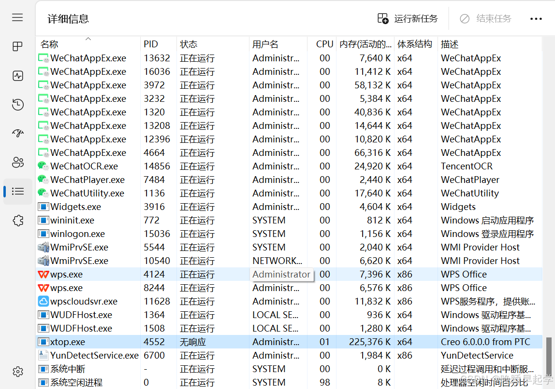Click the wininit.exe process icon
The image size is (555, 389).
[x=43, y=220]
